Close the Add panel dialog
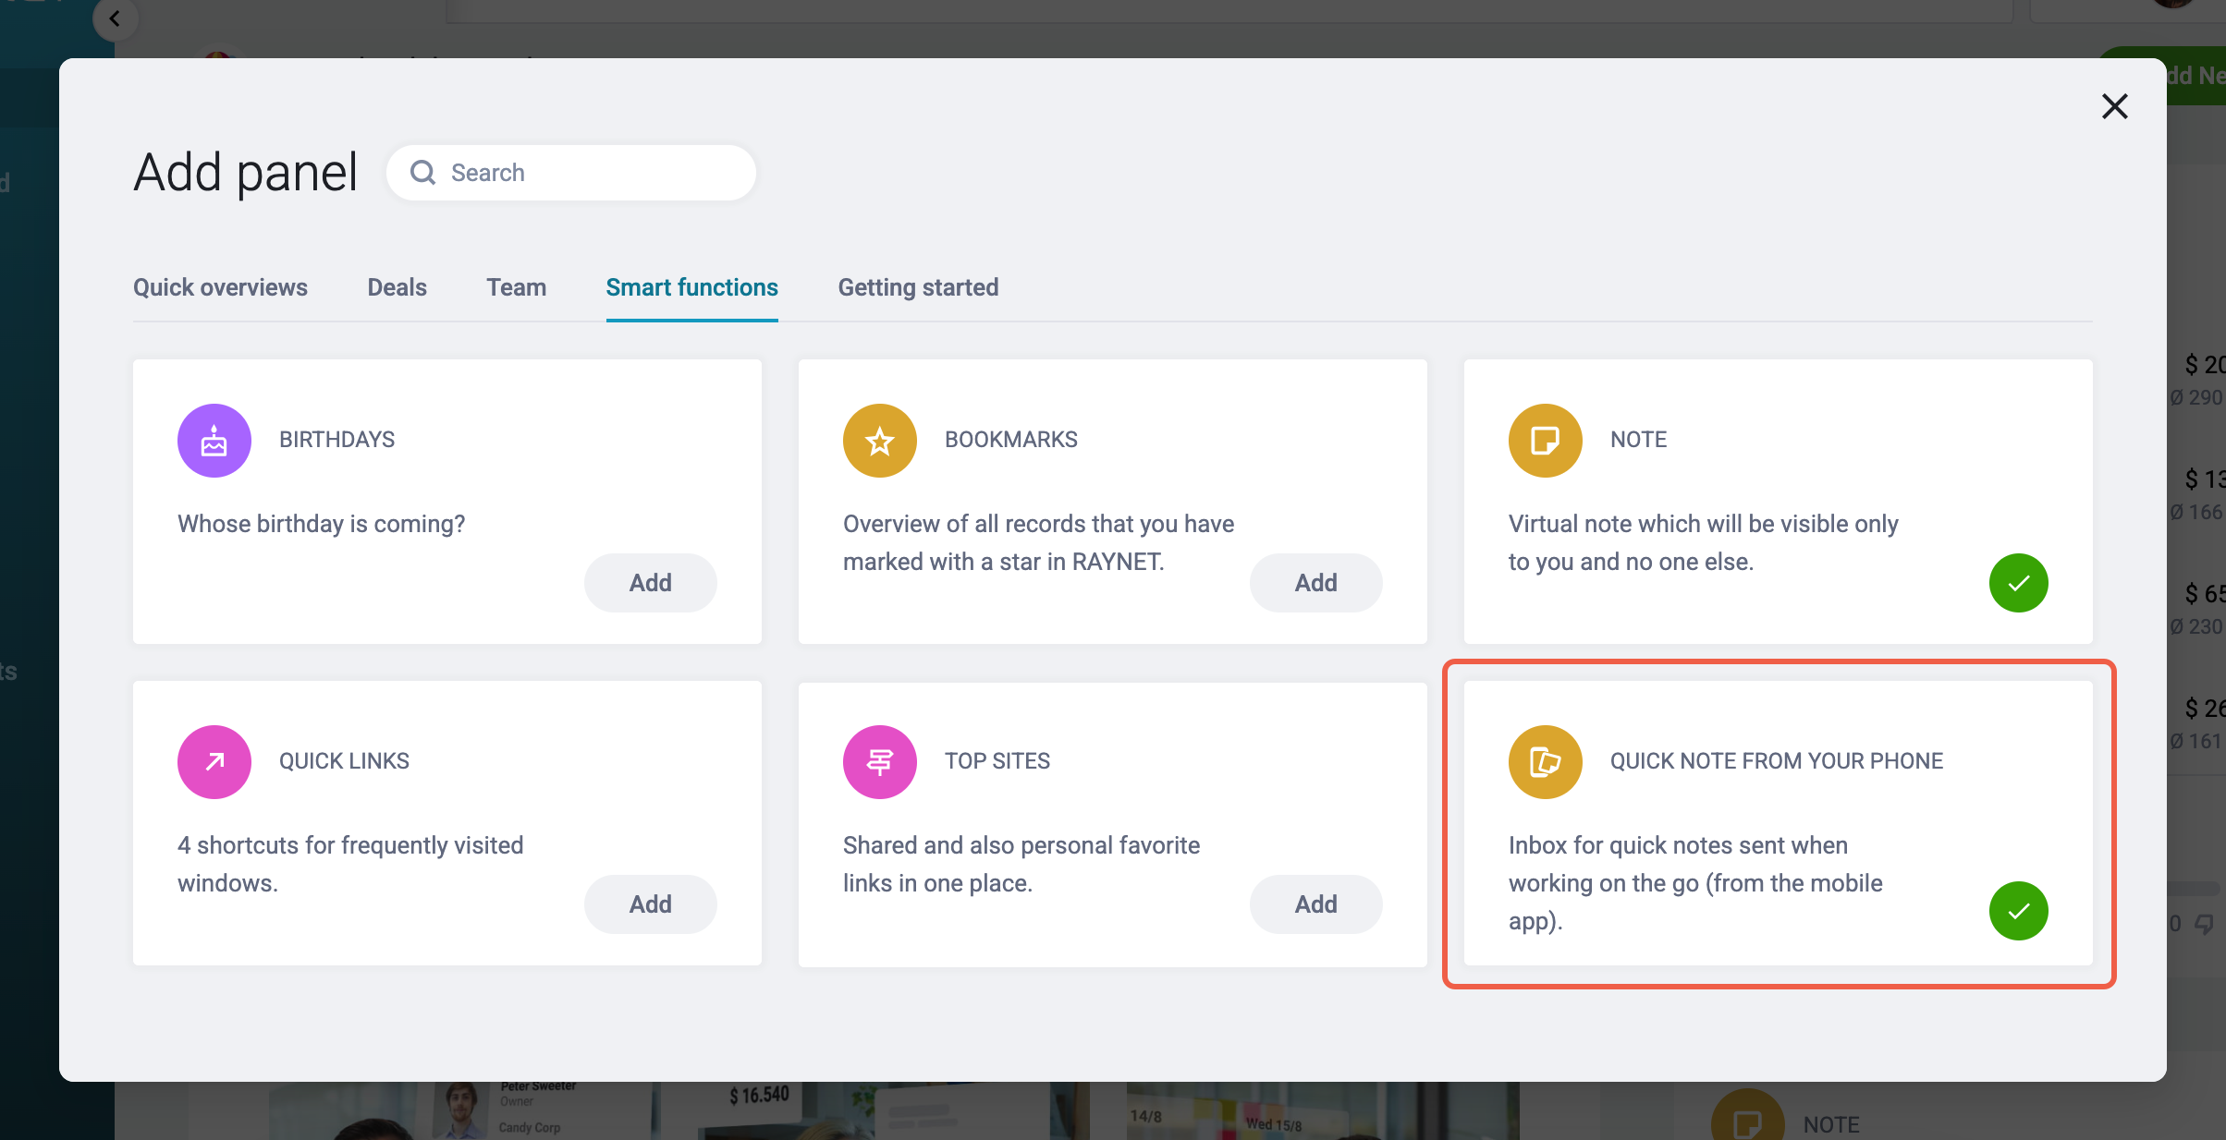Screen dimensions: 2226x1140 pos(2115,106)
